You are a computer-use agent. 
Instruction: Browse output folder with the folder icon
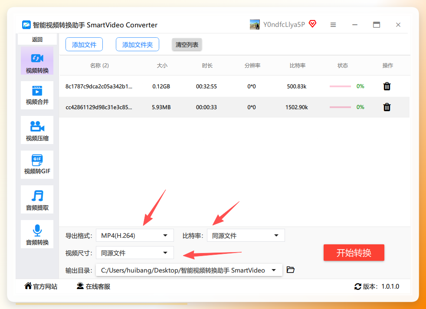290,270
